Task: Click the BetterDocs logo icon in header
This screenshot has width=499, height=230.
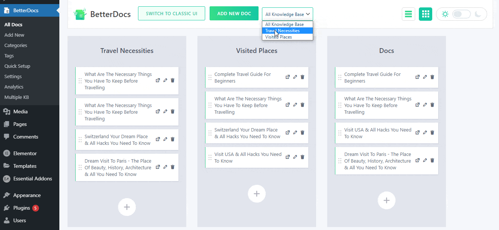Action: pos(80,14)
